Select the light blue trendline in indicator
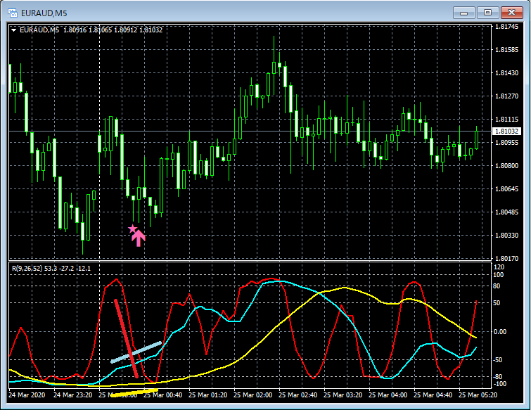The width and height of the screenshot is (531, 410). (136, 352)
